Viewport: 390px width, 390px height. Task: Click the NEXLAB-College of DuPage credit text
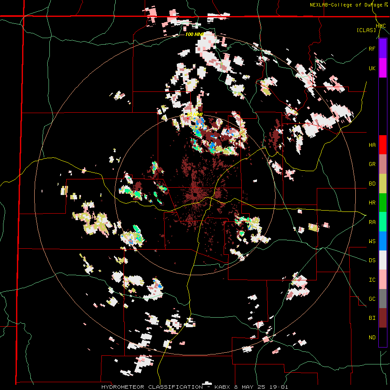[x=347, y=5]
